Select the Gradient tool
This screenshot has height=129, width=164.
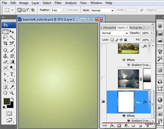click(12, 62)
